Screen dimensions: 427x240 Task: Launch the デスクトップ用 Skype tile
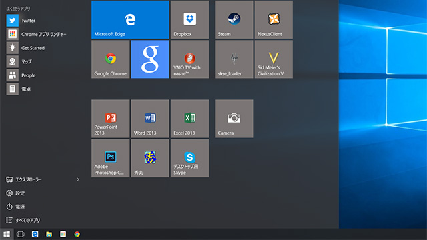click(189, 159)
